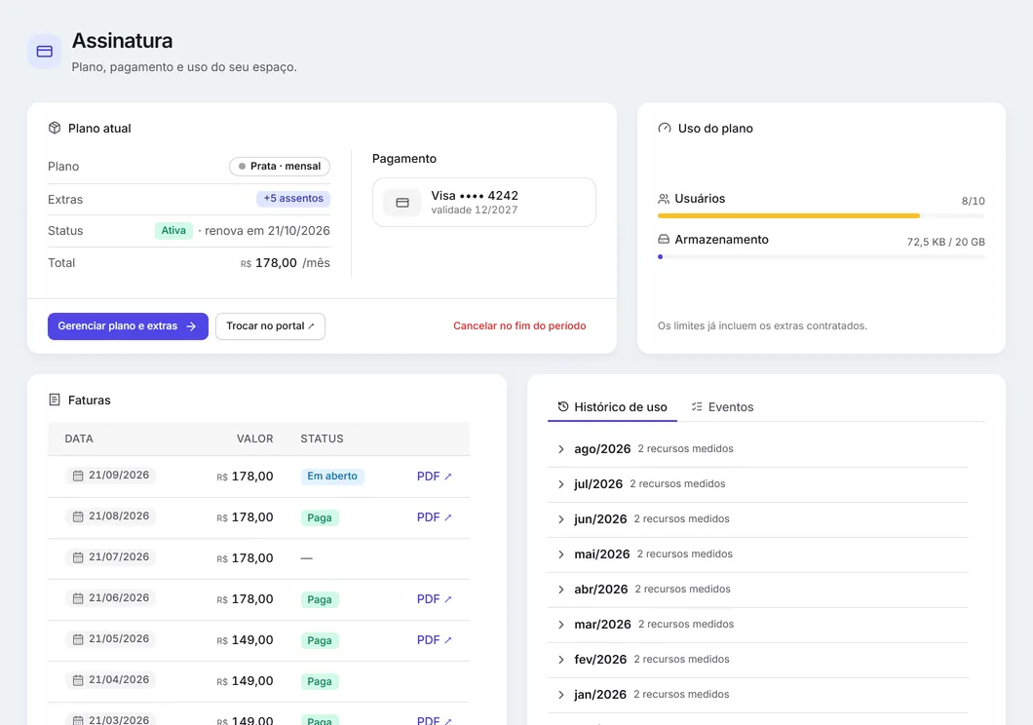The image size is (1033, 725).
Task: Click calendar icon for 21/07/2026 invoice
Action: [78, 557]
